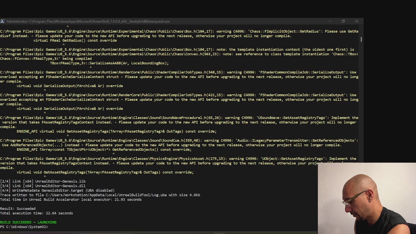Click the [4/4] WriteMetadata GenesisEditor.target line
Screen dimensions: 416x234
point(57,190)
